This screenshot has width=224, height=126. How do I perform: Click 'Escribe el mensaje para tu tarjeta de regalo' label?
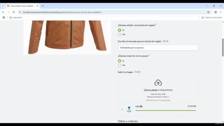140,41
